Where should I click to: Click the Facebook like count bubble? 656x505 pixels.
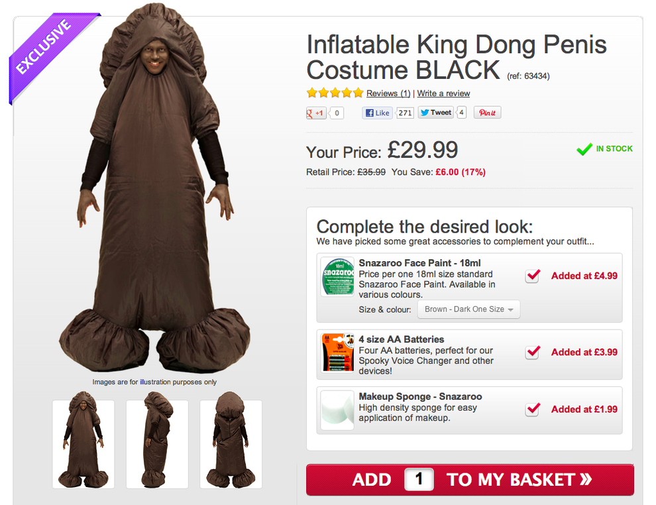(x=405, y=113)
